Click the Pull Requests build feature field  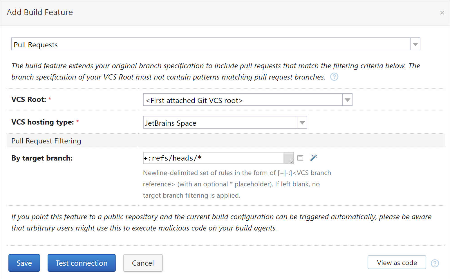[x=211, y=44]
